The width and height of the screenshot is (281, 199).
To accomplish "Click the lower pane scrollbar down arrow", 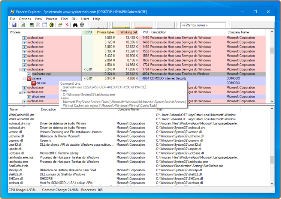I will tap(272, 184).
